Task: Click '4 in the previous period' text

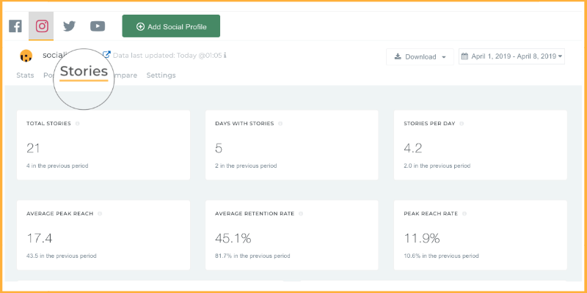Action: coord(57,166)
